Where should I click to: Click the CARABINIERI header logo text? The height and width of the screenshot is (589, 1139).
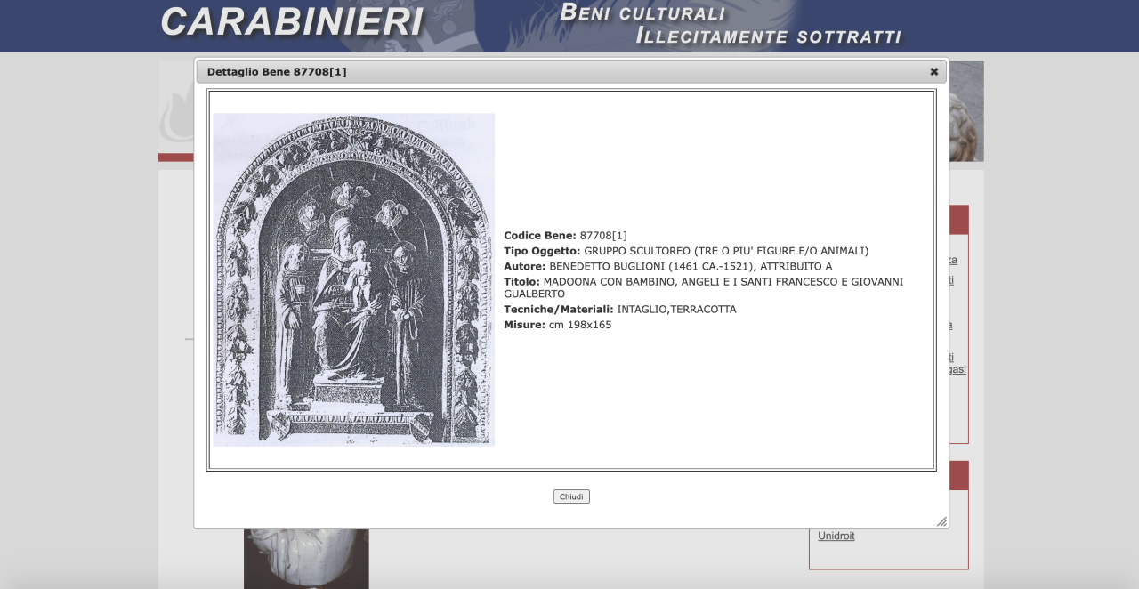(292, 22)
